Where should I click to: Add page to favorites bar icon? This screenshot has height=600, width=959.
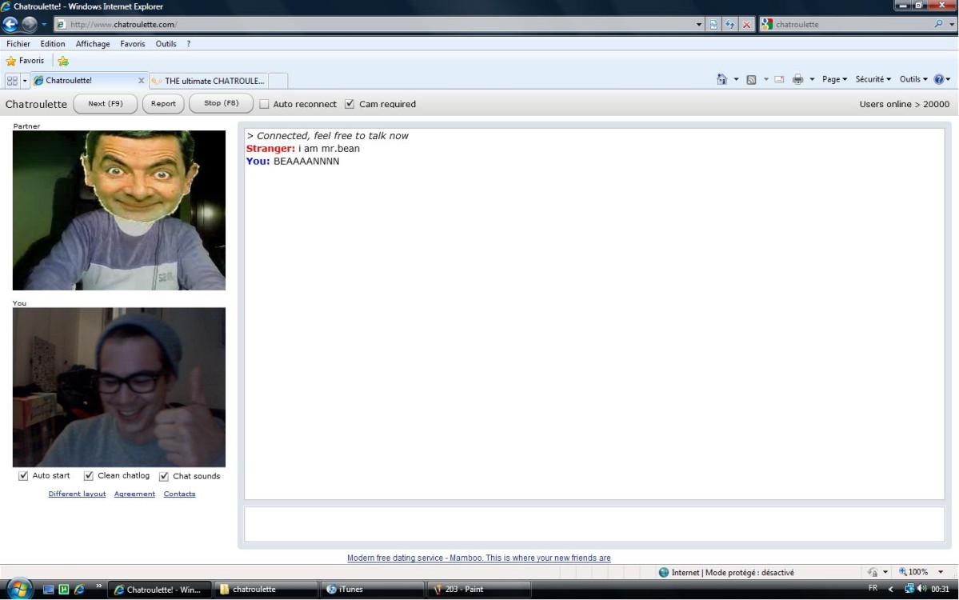(x=63, y=61)
